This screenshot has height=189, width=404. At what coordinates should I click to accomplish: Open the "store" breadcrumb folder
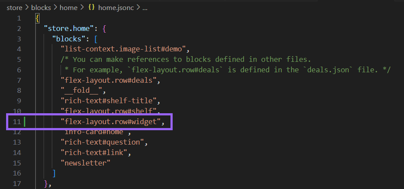click(14, 8)
